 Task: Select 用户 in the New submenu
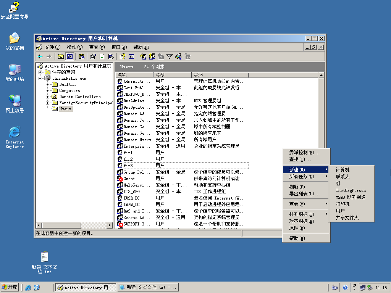[352, 211]
